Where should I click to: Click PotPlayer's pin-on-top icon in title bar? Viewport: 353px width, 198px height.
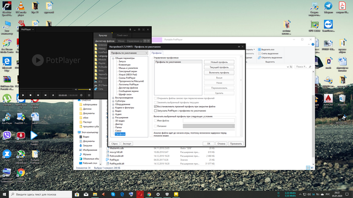click(x=130, y=30)
